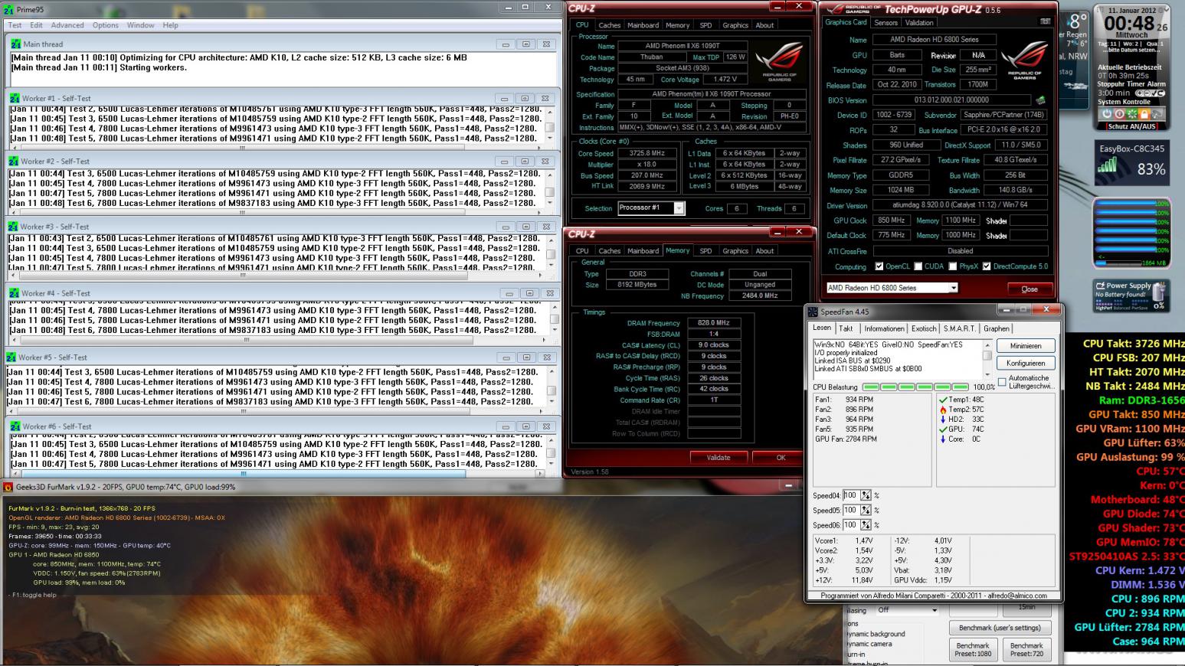Switch to the Caches tab in upper CPU-Z
1185x666 pixels.
[610, 25]
